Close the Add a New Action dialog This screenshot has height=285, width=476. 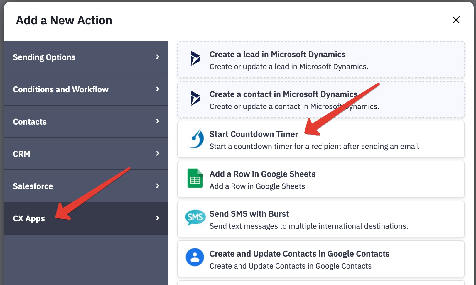[x=456, y=20]
